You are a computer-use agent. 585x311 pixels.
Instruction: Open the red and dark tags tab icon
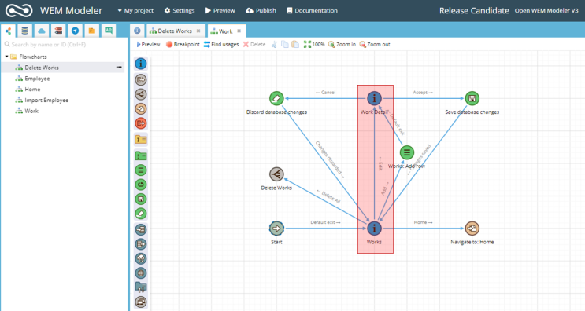point(58,31)
